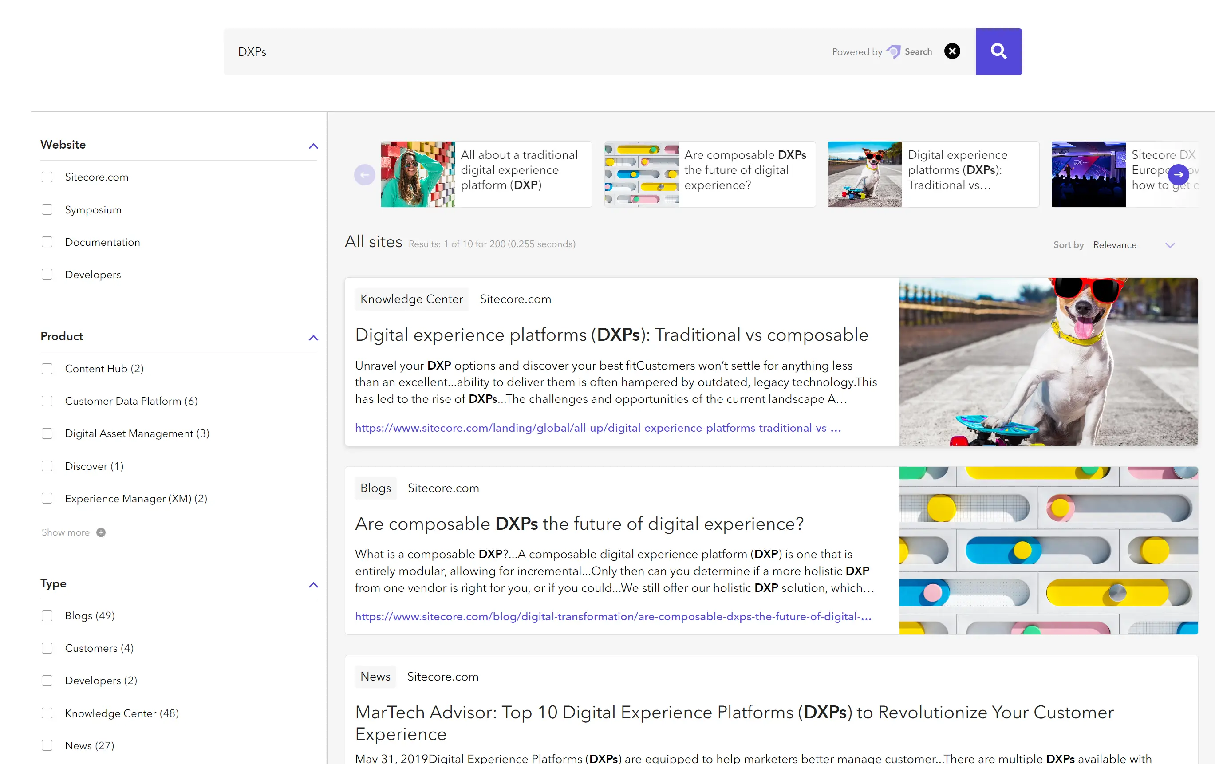Go to the previous carousel slide arrow
Viewport: 1215px width, 764px height.
pos(364,175)
